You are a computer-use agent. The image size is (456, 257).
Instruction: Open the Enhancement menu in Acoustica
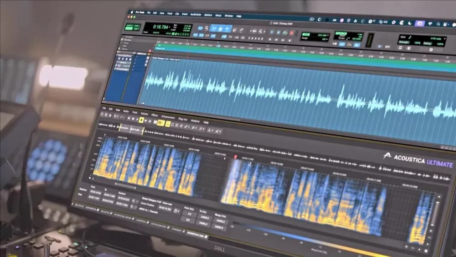(168, 117)
